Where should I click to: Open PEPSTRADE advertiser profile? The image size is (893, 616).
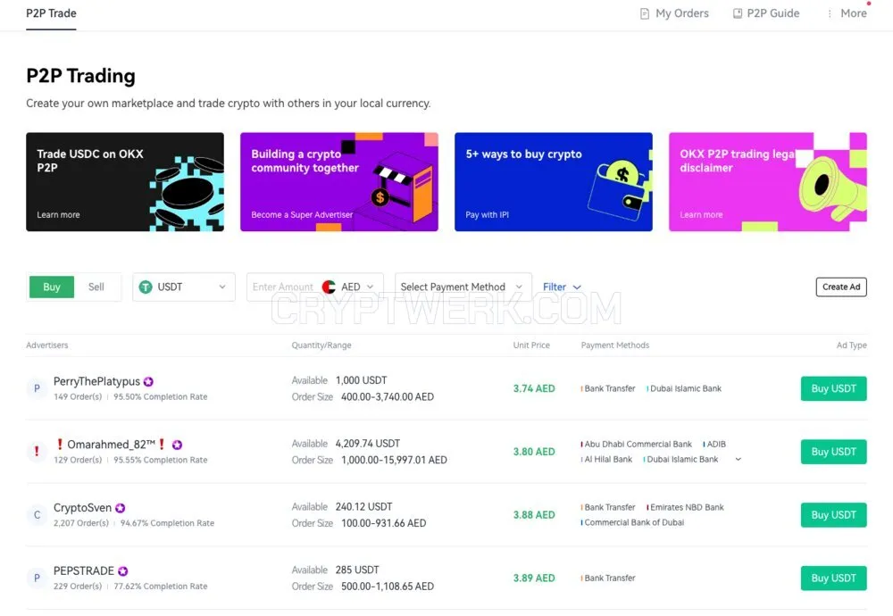pos(84,571)
